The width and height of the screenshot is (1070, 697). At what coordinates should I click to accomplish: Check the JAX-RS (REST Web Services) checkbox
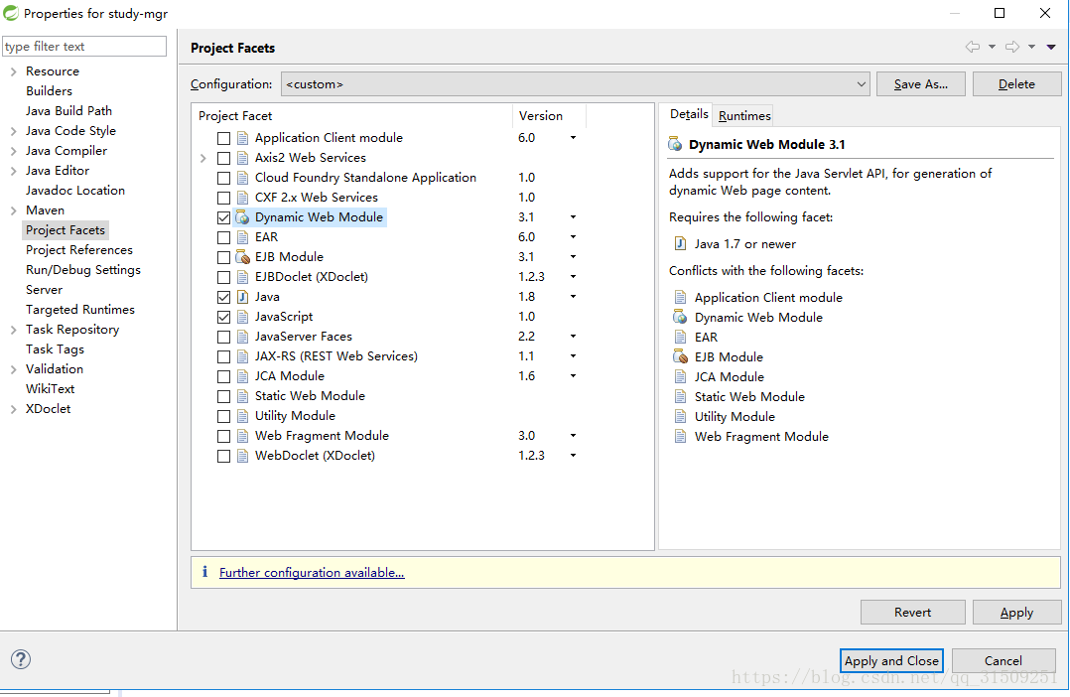224,356
